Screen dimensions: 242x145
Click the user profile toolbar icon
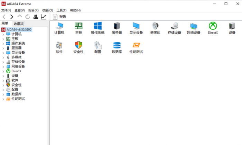(36, 17)
